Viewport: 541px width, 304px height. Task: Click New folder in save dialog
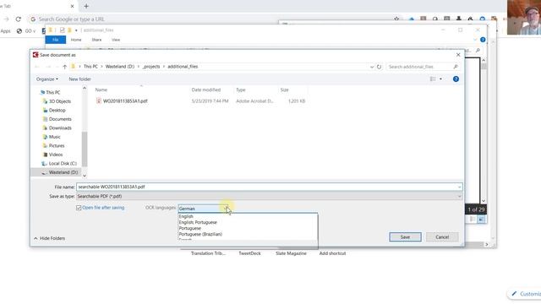coord(79,79)
